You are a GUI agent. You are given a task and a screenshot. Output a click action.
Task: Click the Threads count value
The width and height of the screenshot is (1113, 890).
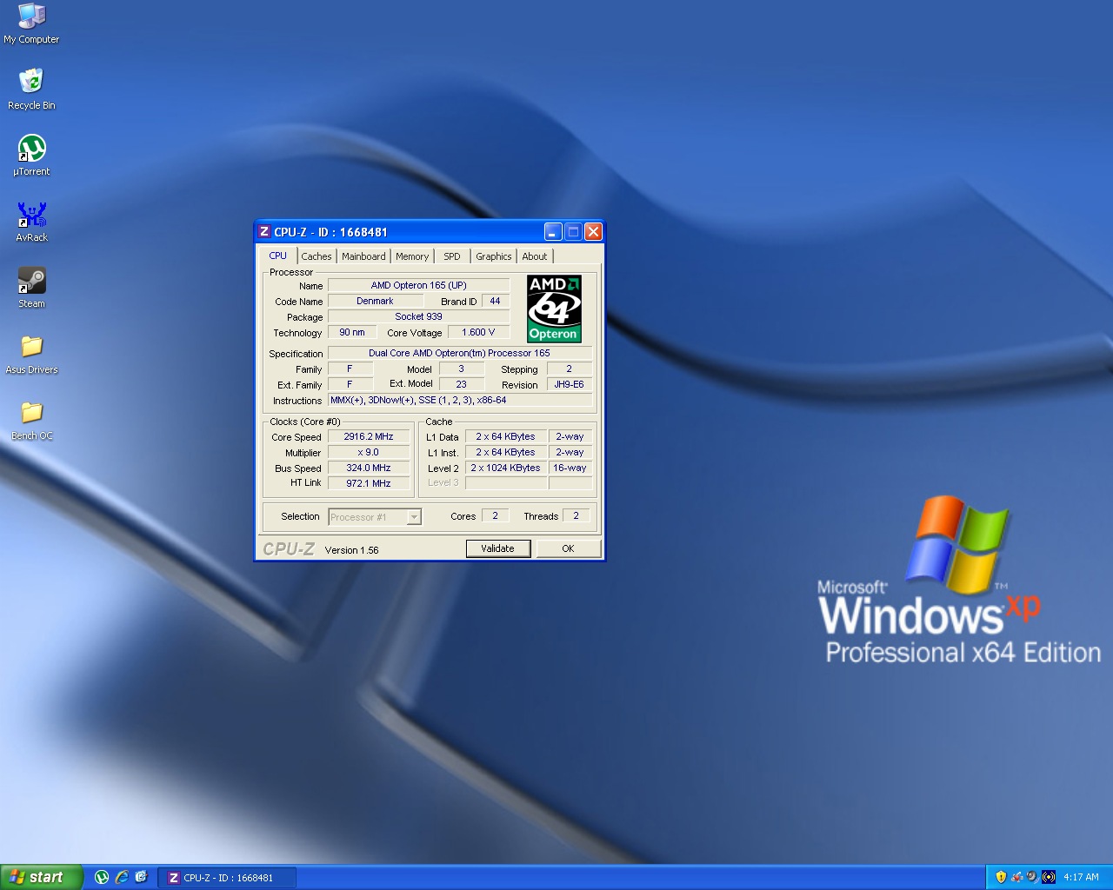click(x=576, y=515)
